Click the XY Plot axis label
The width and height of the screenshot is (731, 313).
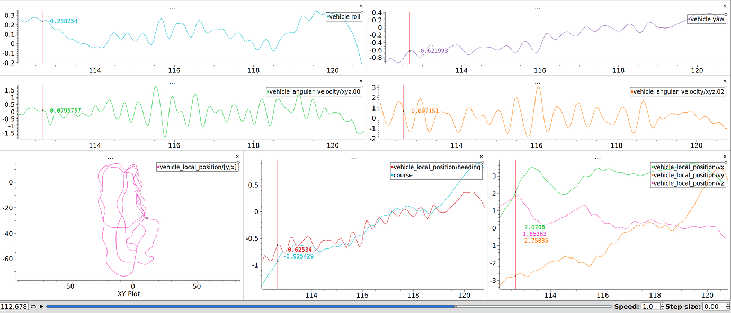(x=130, y=294)
